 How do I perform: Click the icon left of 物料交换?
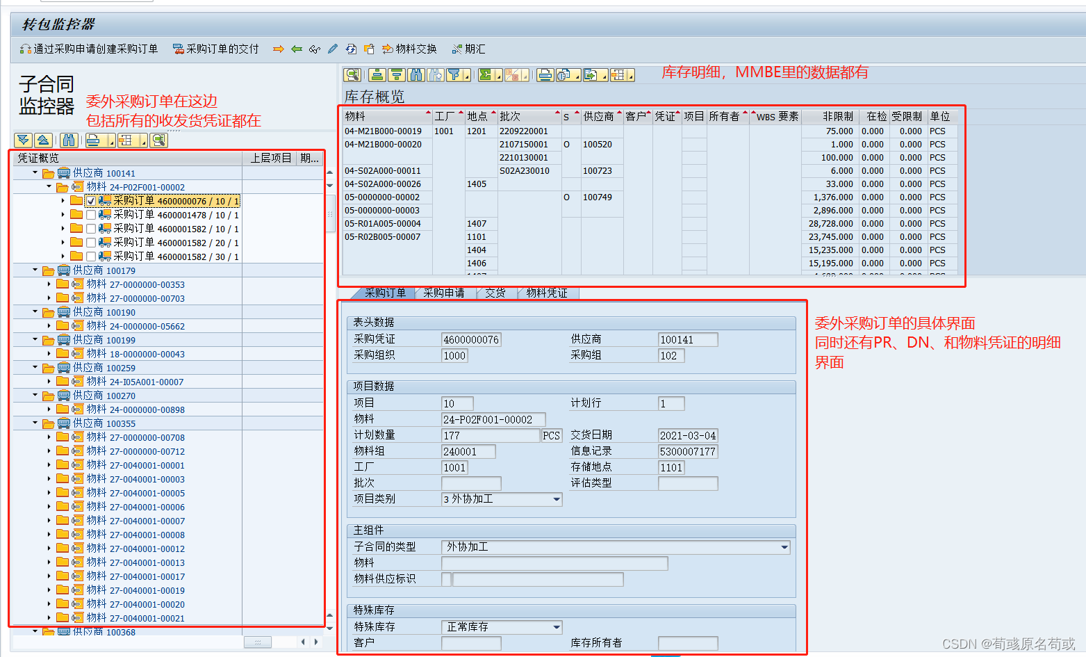pos(388,49)
